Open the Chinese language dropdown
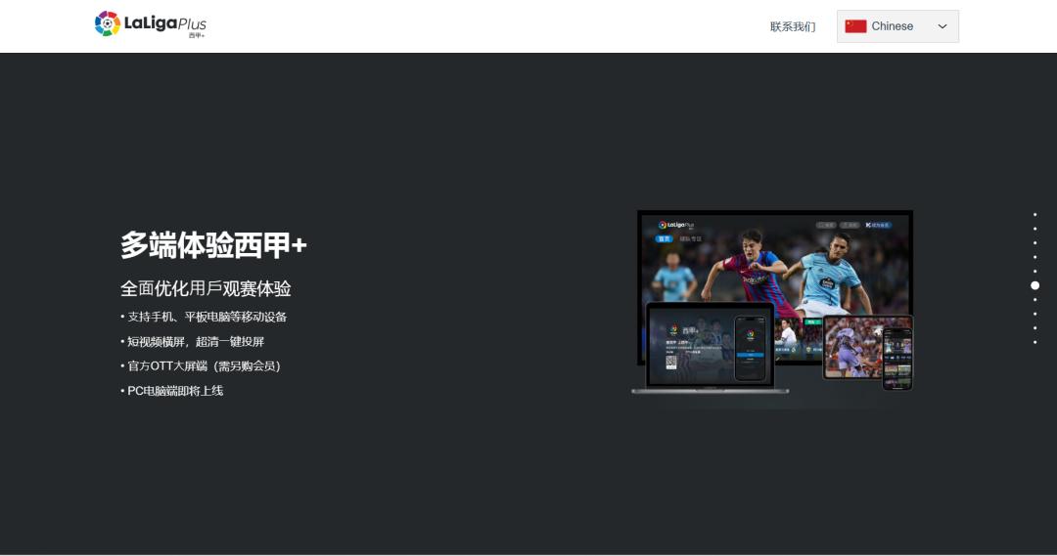 click(897, 26)
